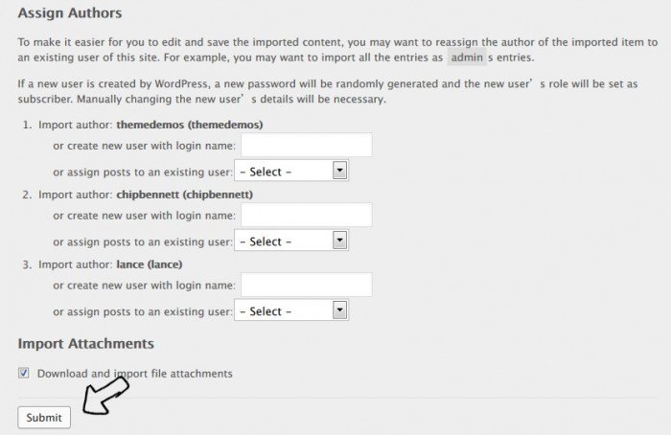Click login name field for lance author

coord(306,285)
